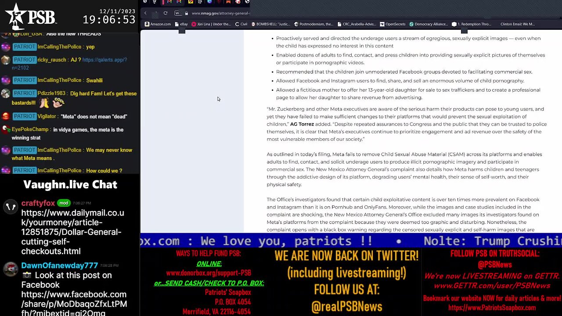Click the high-five emoji in Pdizzle1983's message
Screen dimensions: 562x316
click(x=43, y=102)
